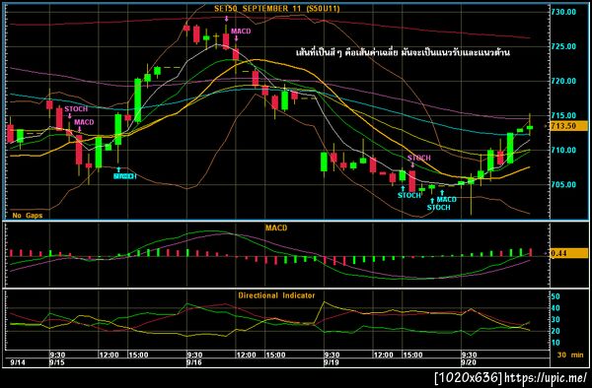Click the 9:30 time label above 9/20

click(x=469, y=355)
